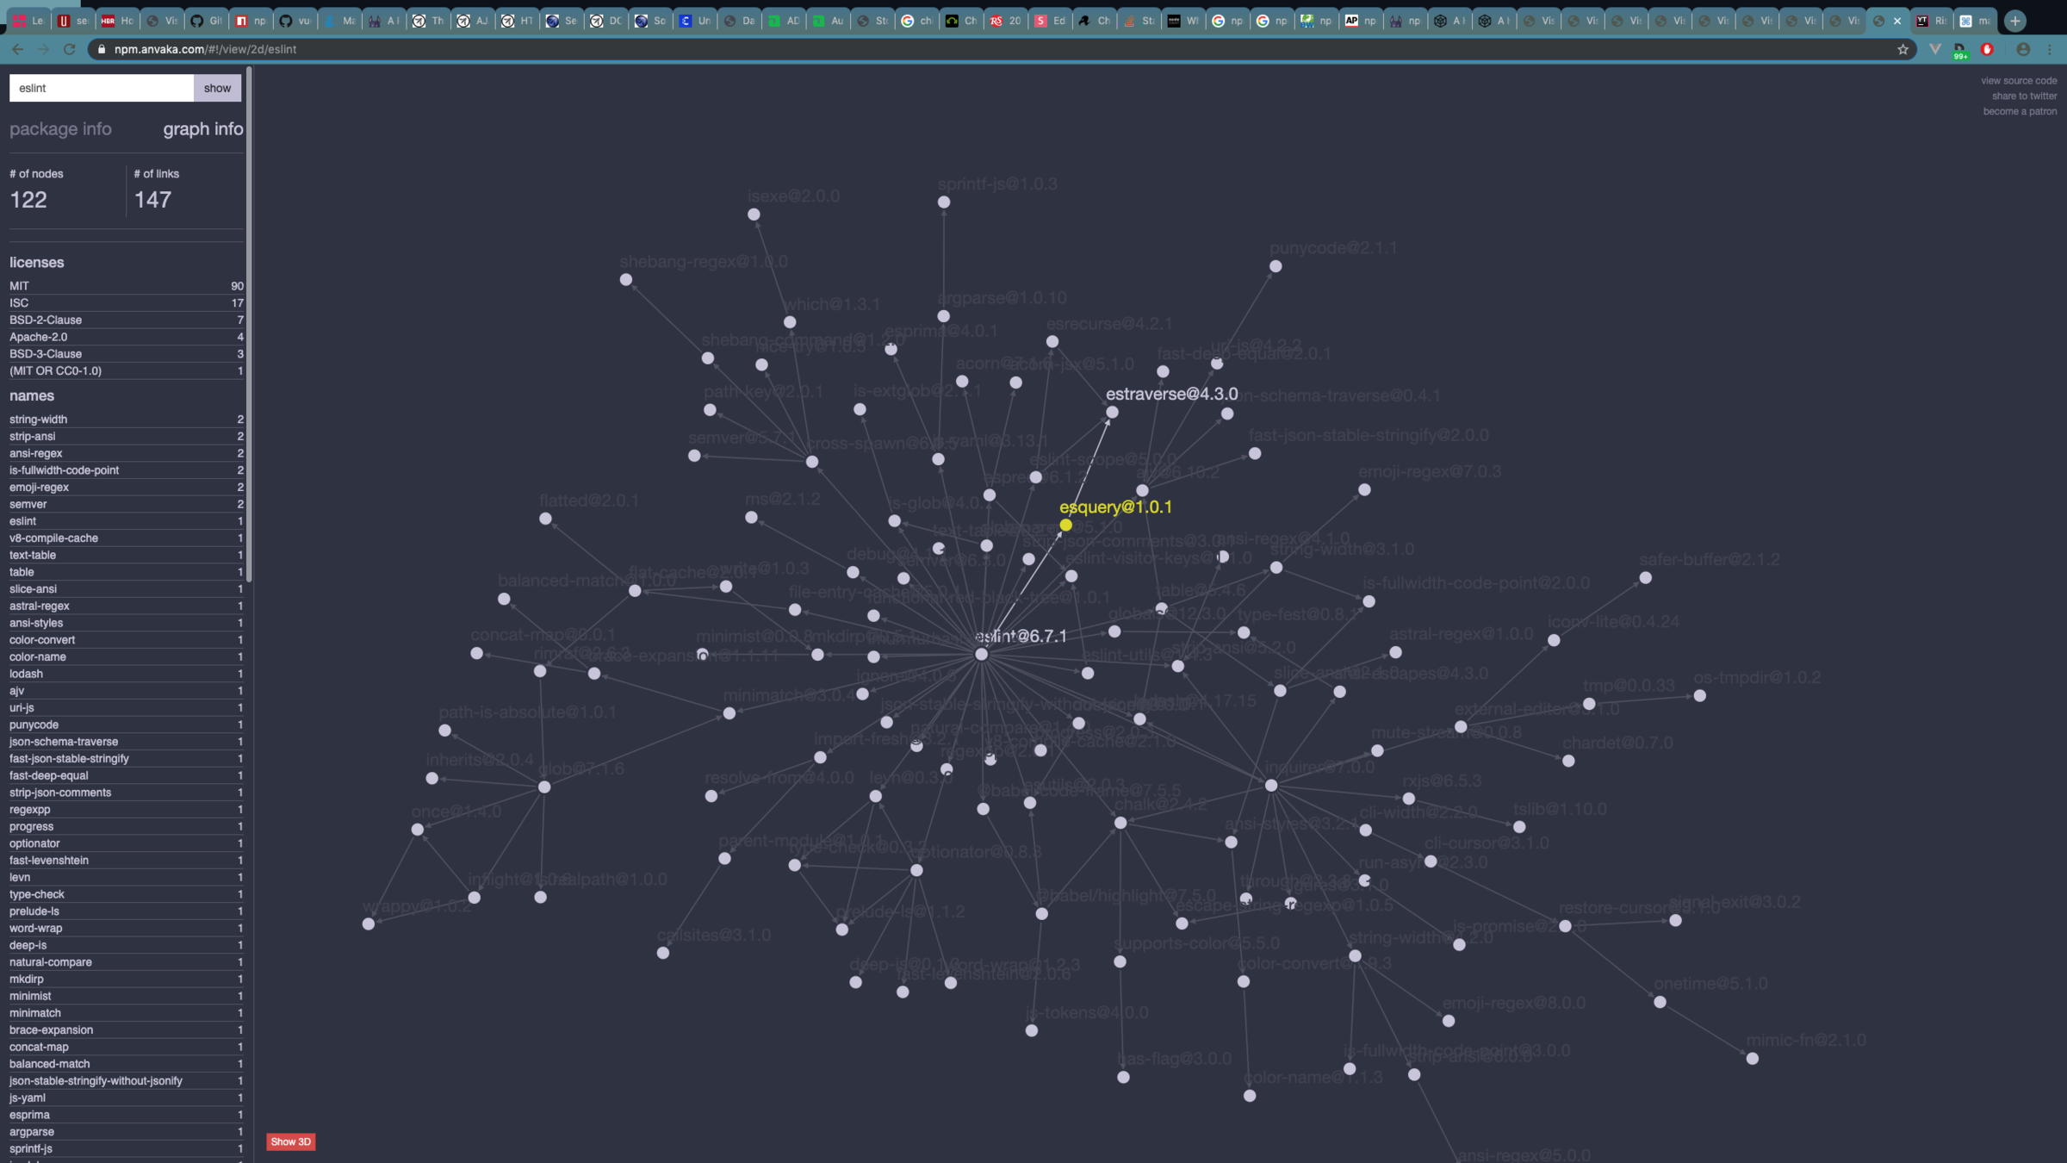Image resolution: width=2067 pixels, height=1163 pixels.
Task: Open a new browser tab
Action: pyautogui.click(x=2015, y=21)
